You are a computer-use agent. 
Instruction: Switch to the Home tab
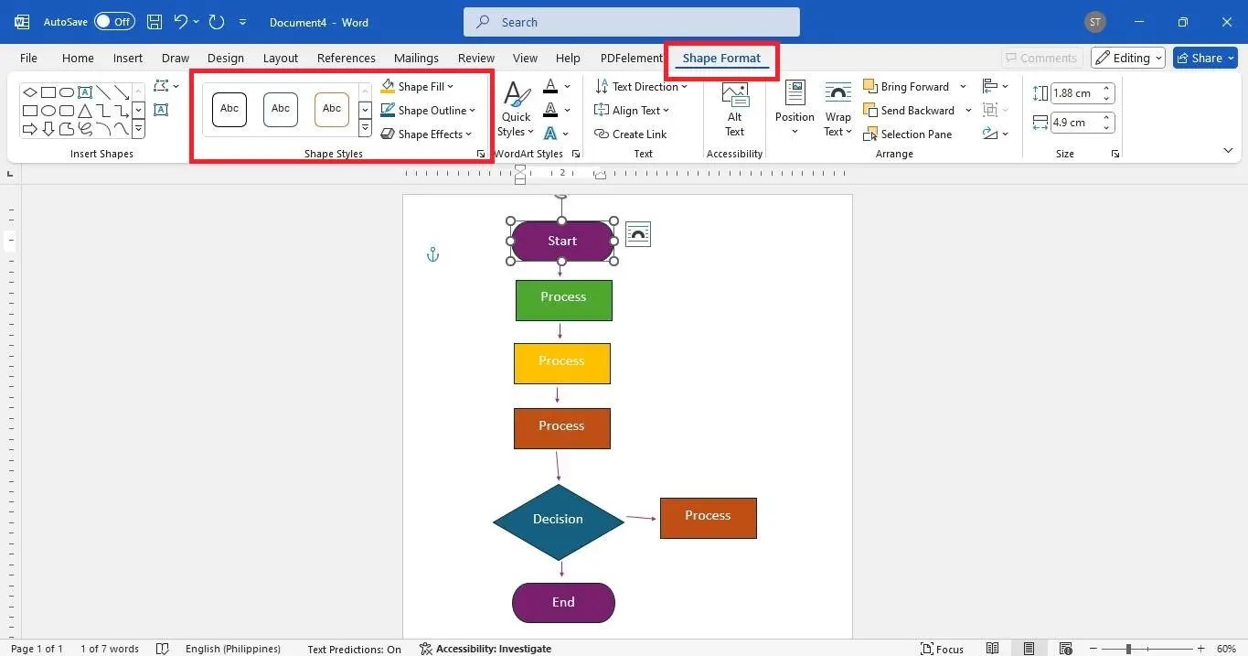tap(78, 58)
